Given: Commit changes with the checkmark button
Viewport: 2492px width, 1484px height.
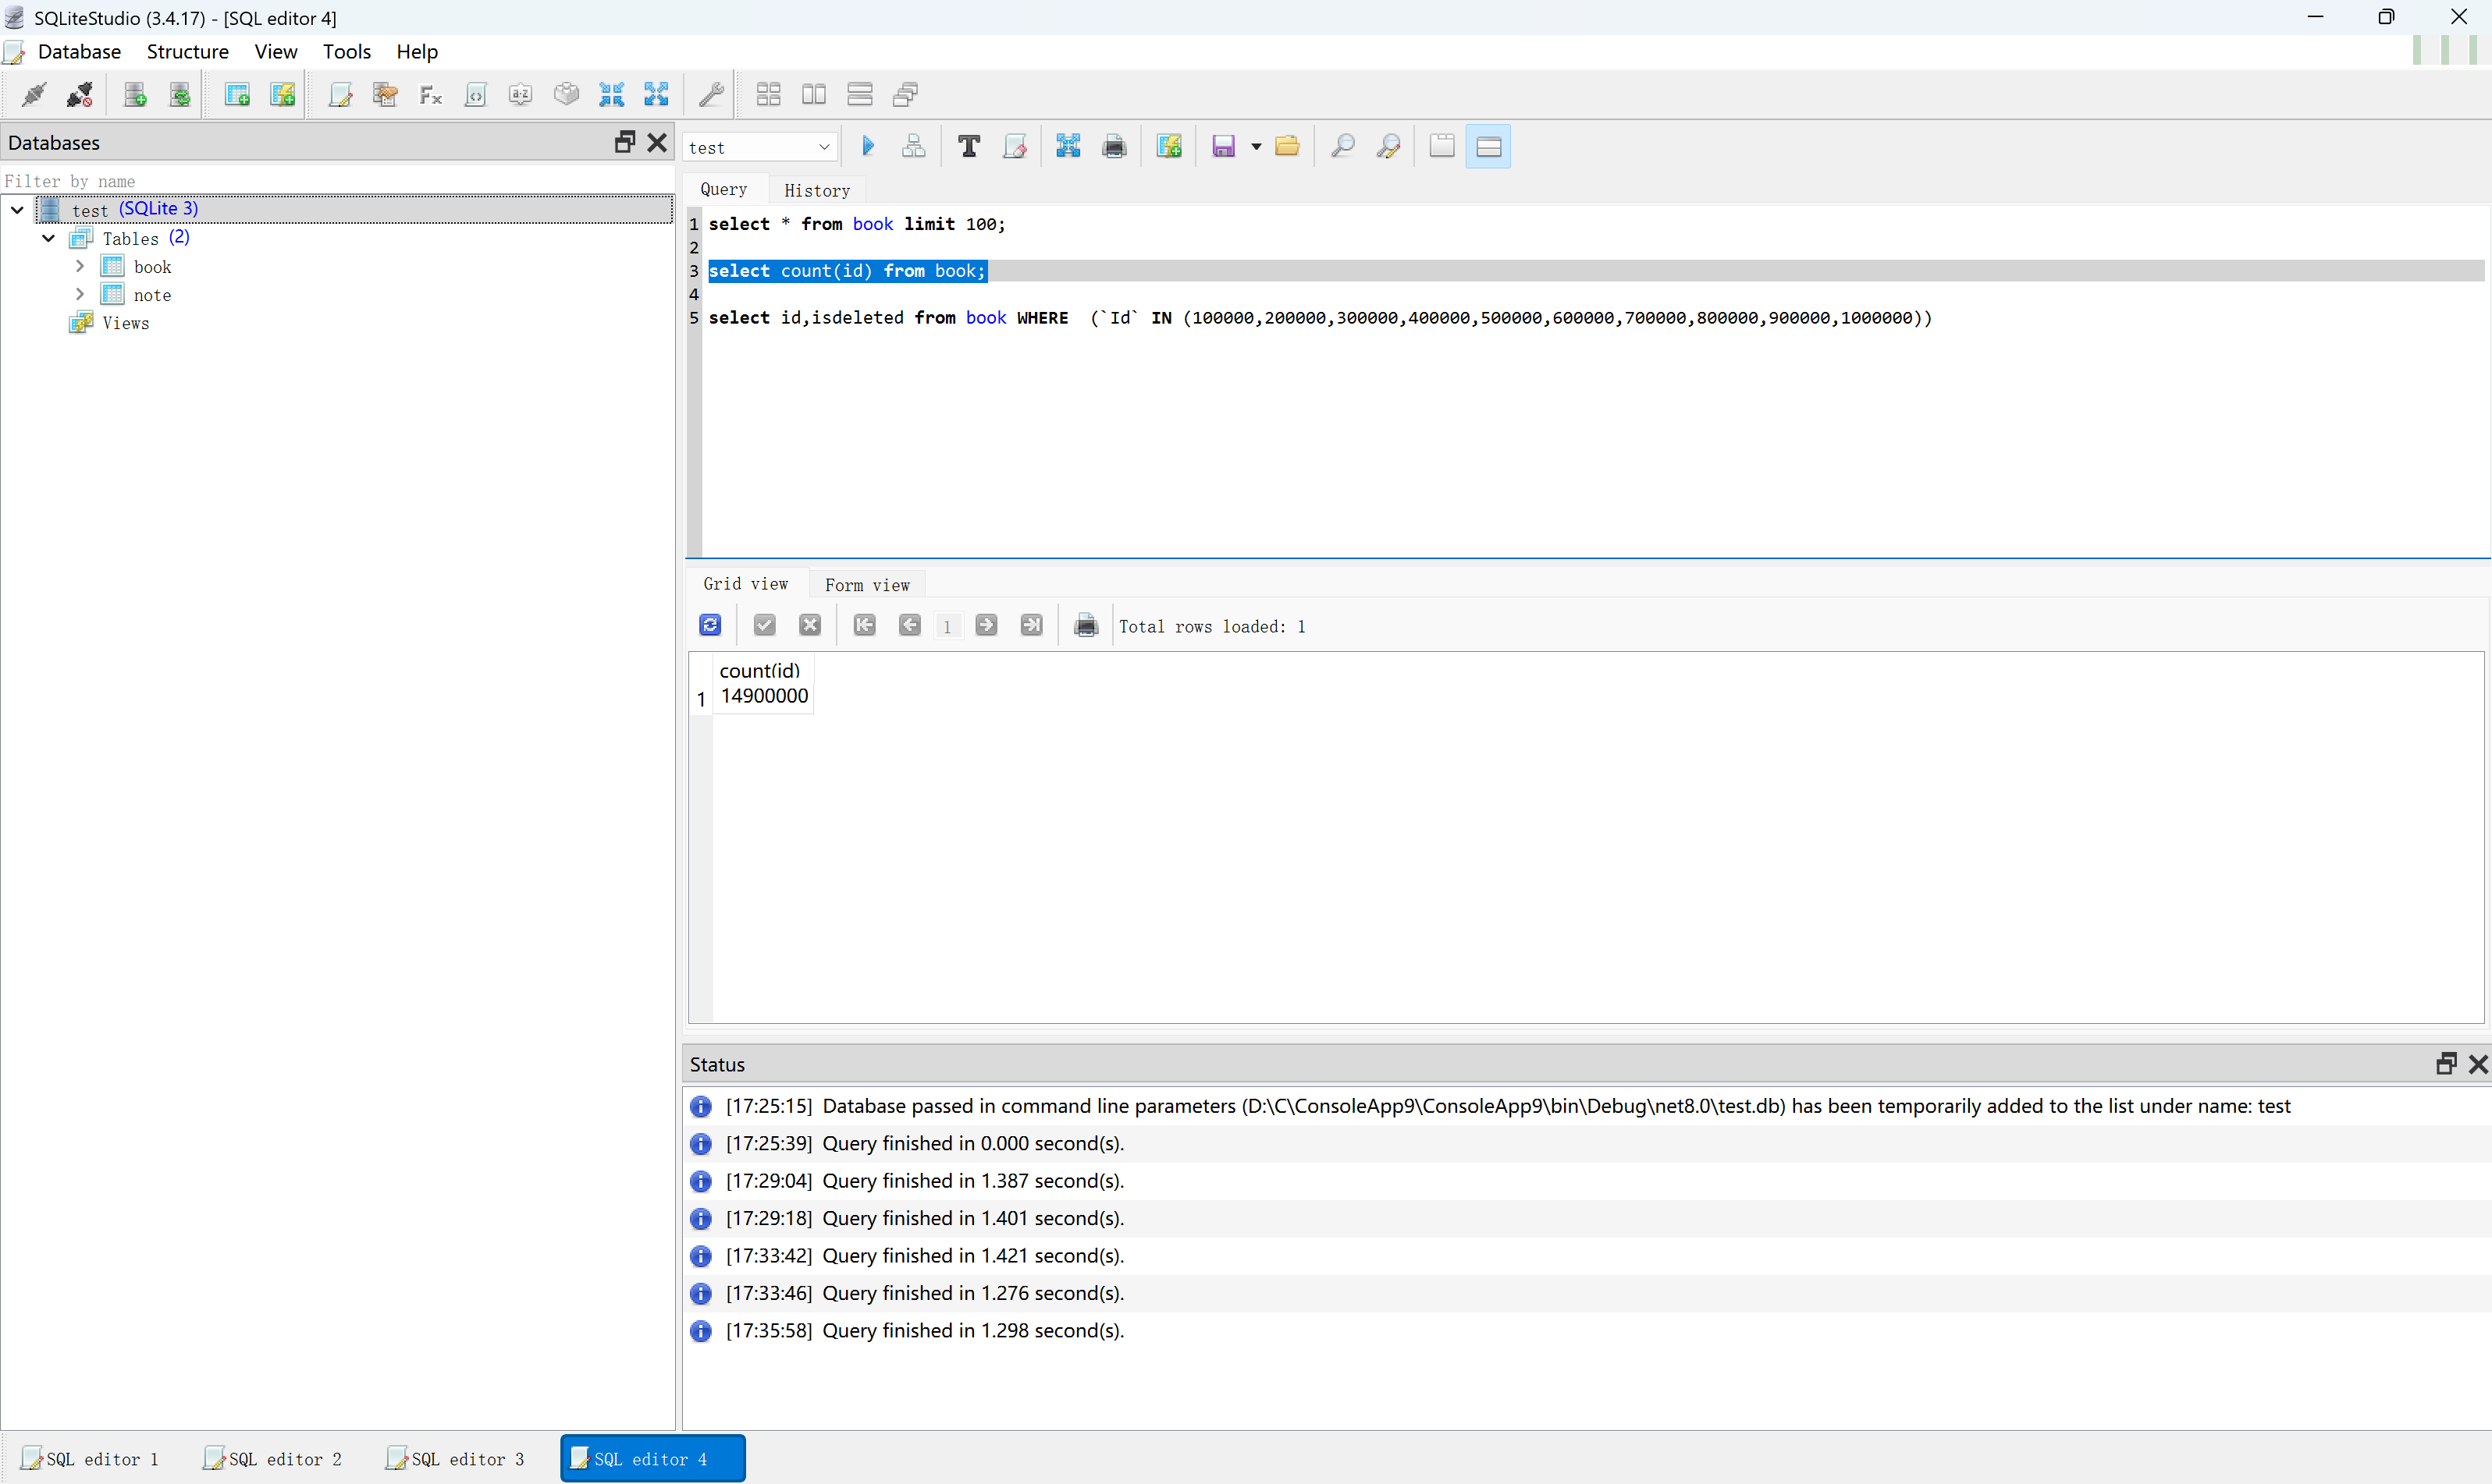Looking at the screenshot, I should click(765, 626).
